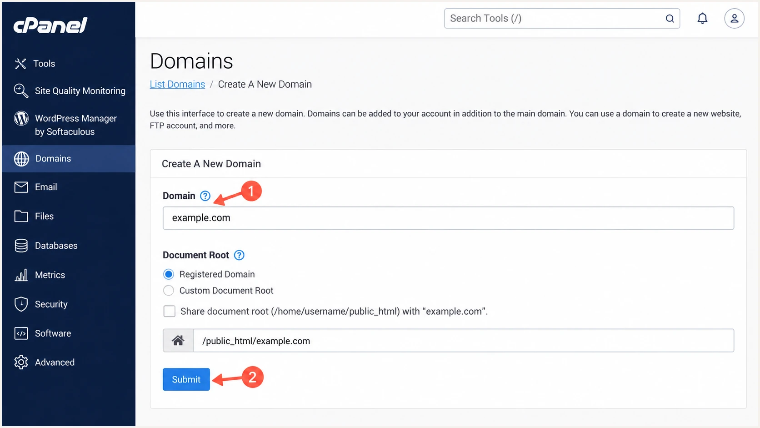Click the Software code icon
The image size is (760, 428).
21,333
